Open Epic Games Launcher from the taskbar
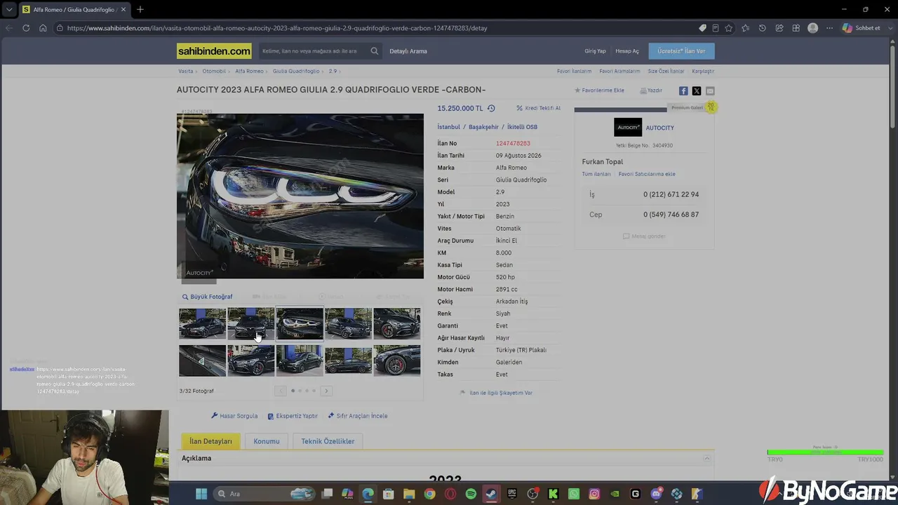 coord(512,494)
